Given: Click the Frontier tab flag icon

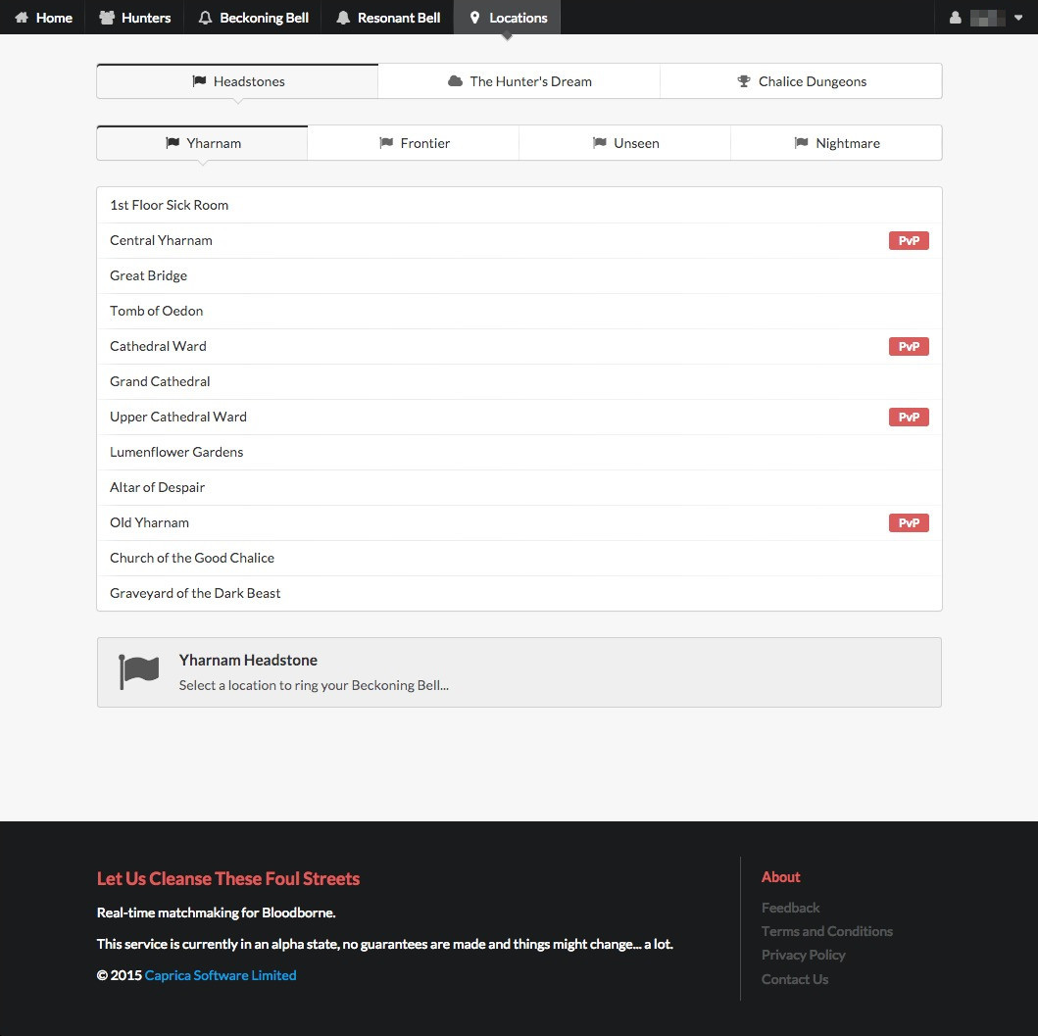Looking at the screenshot, I should 386,143.
